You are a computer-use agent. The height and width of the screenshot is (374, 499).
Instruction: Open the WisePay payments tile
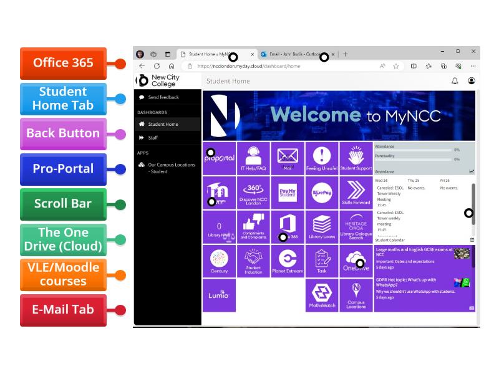click(321, 193)
